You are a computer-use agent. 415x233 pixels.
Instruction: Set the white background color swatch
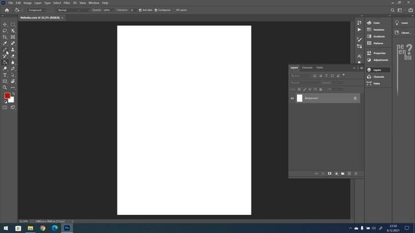coord(12,100)
